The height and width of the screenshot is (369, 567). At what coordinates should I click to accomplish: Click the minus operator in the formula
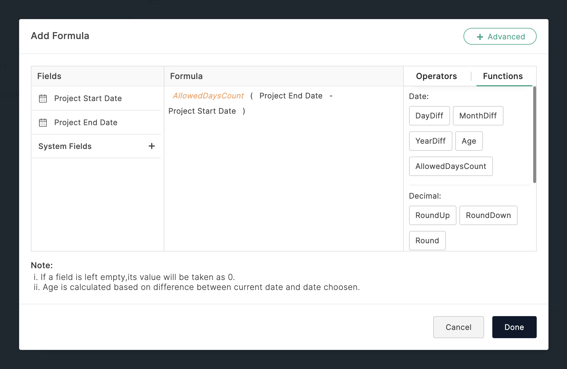(331, 96)
